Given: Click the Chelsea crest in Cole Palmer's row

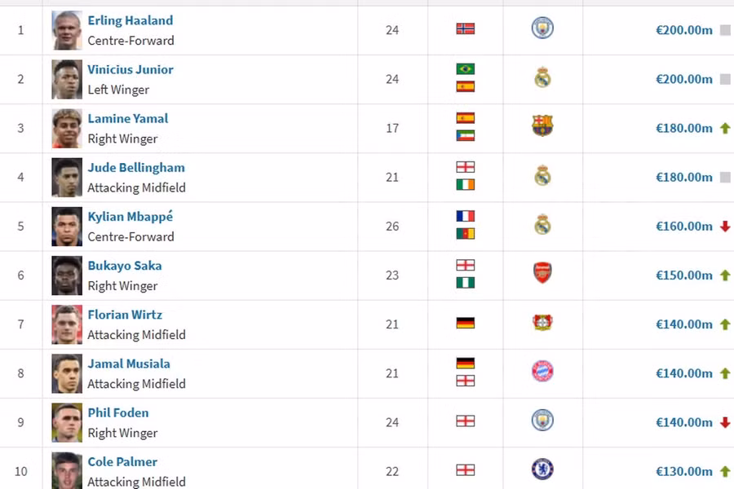Looking at the screenshot, I should [x=542, y=469].
